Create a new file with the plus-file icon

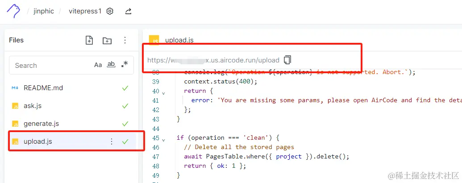[x=89, y=40]
